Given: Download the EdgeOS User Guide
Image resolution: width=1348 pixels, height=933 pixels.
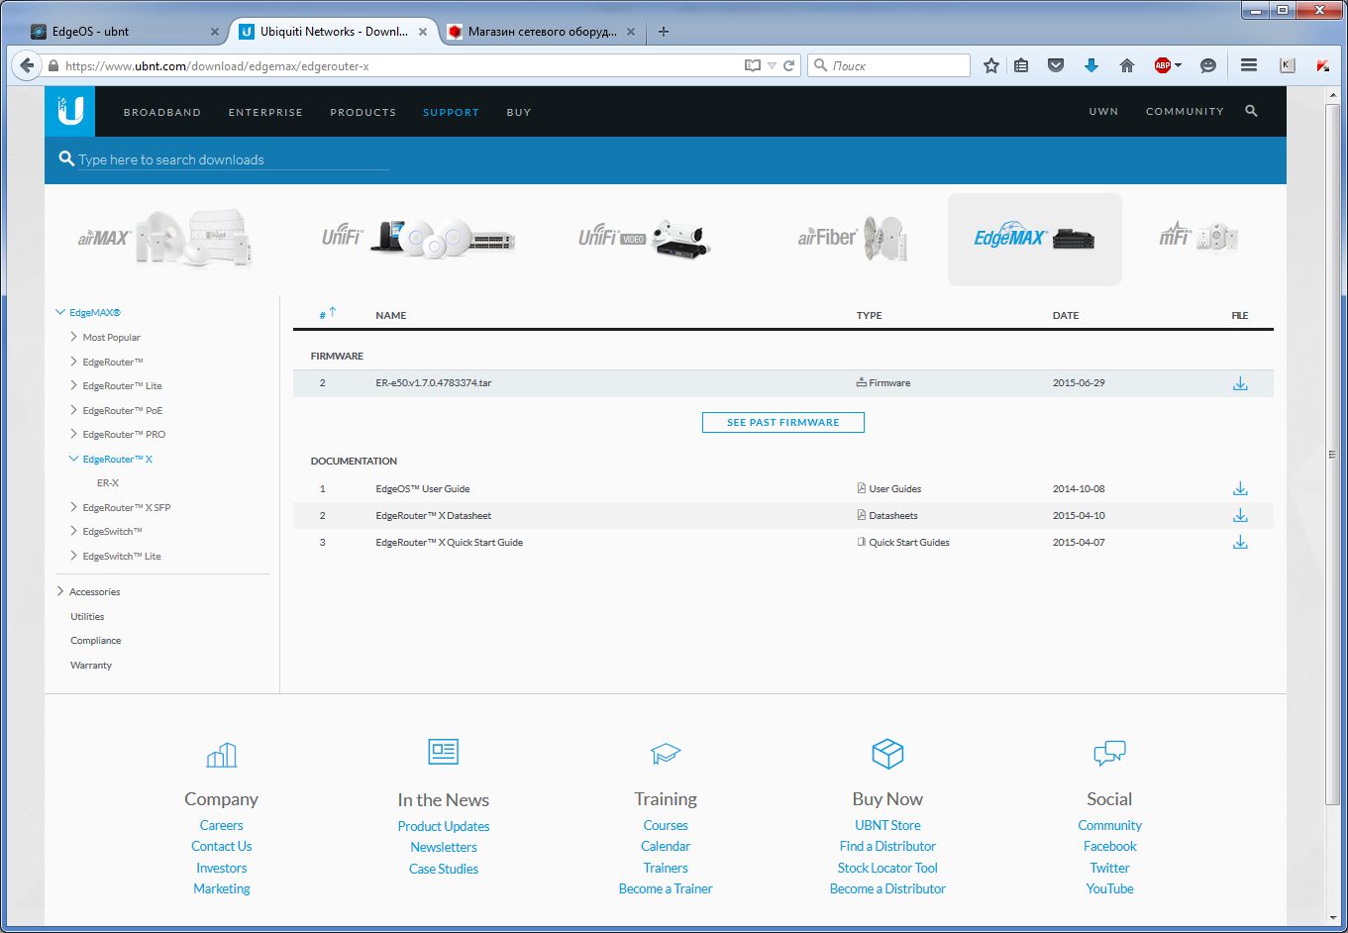Looking at the screenshot, I should click(1239, 489).
